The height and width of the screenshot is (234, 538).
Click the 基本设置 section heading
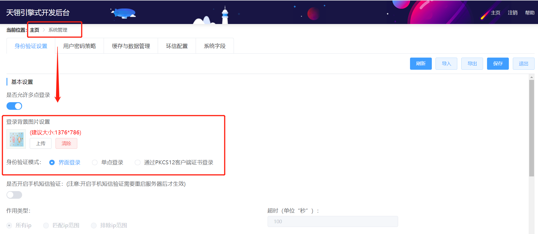[22, 82]
